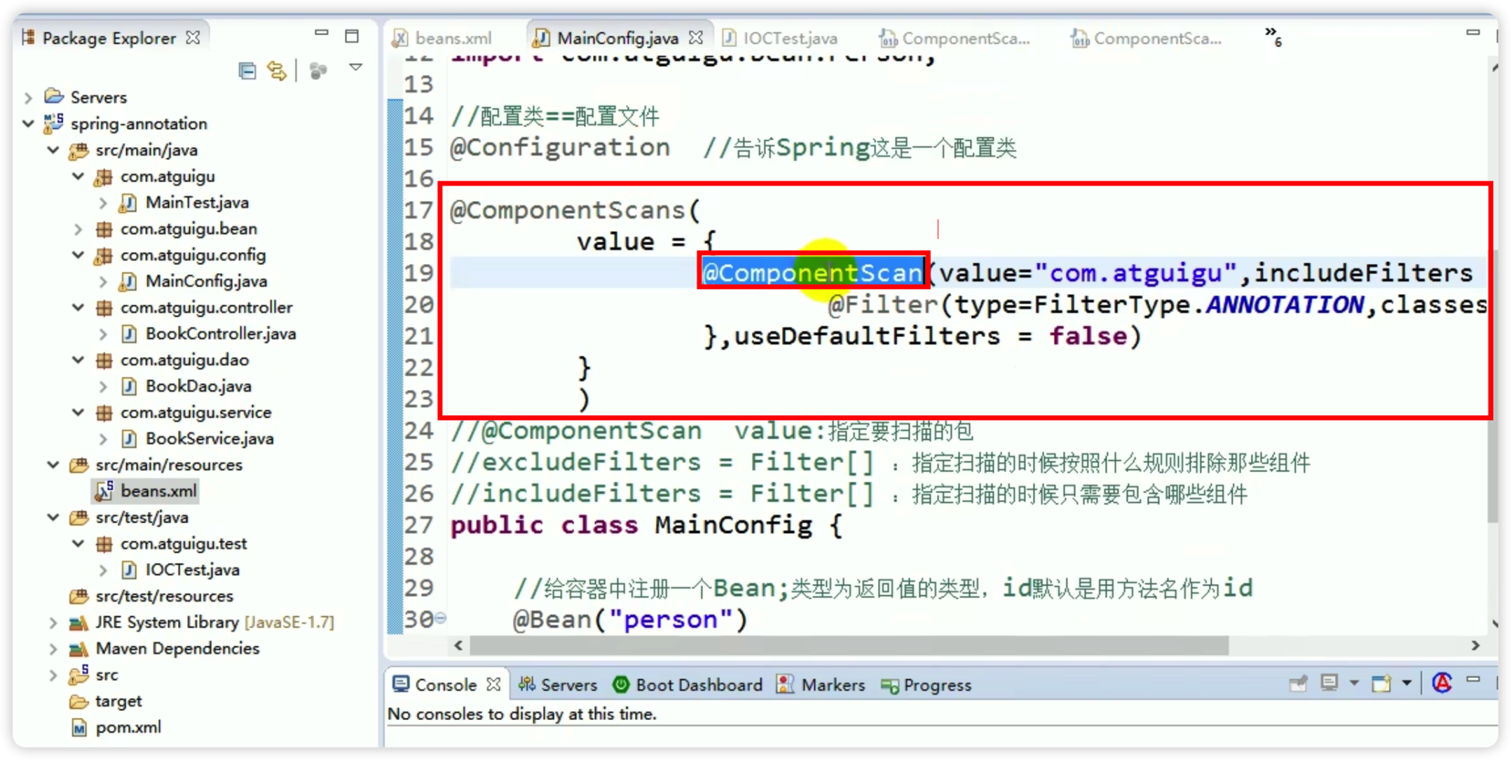Collapse com.atguigu.config package

point(78,254)
